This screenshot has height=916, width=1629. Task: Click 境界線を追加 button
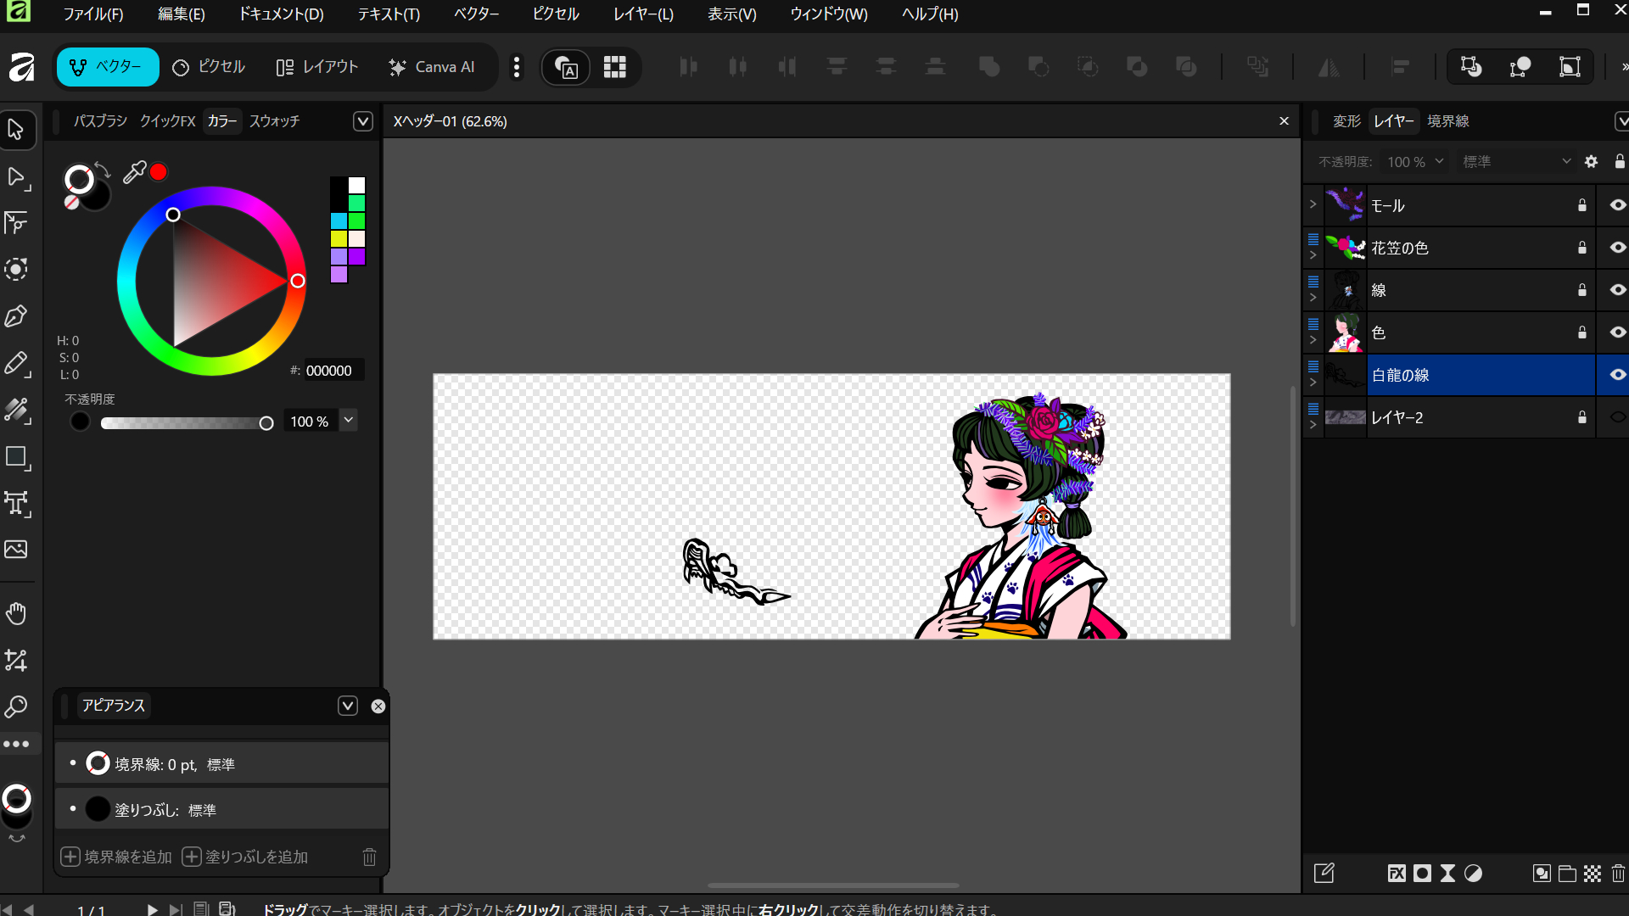(x=116, y=857)
